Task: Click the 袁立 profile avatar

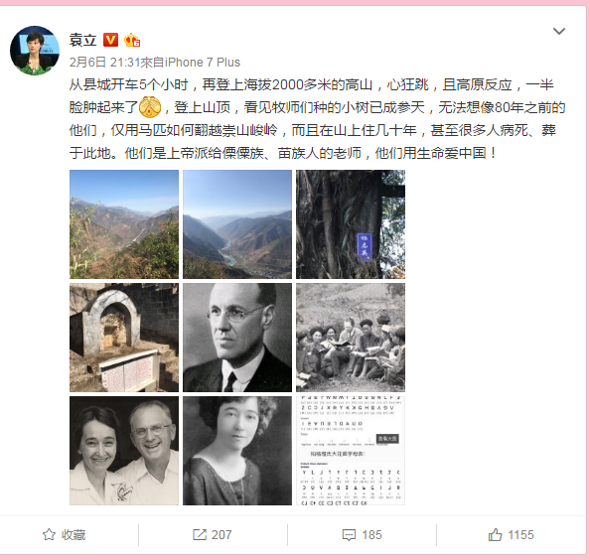Action: point(35,51)
